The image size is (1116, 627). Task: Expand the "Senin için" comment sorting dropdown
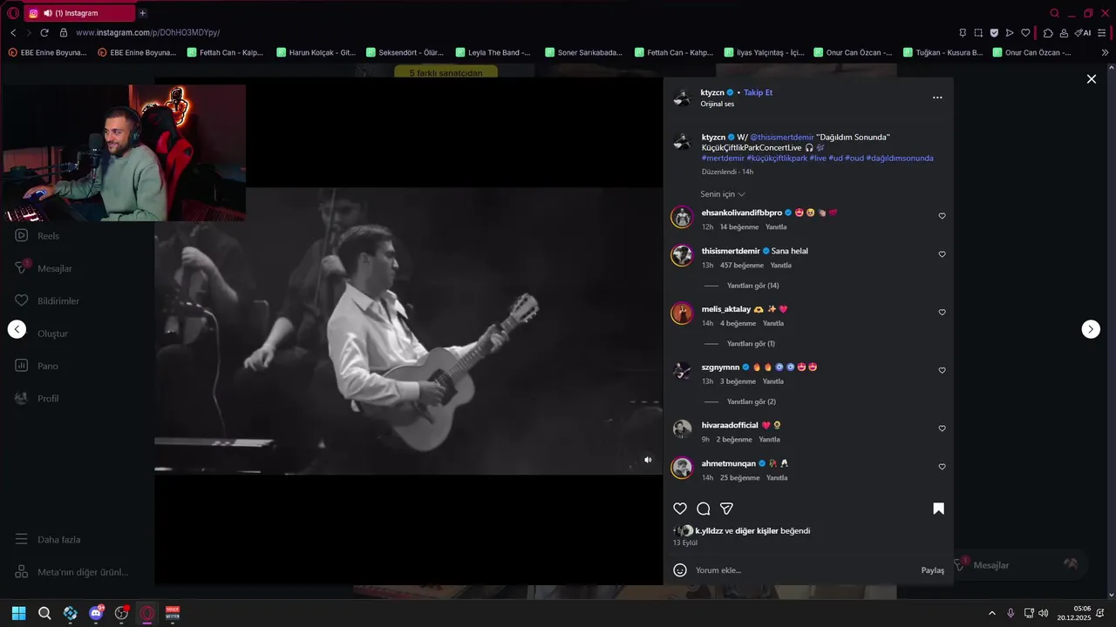pos(723,194)
